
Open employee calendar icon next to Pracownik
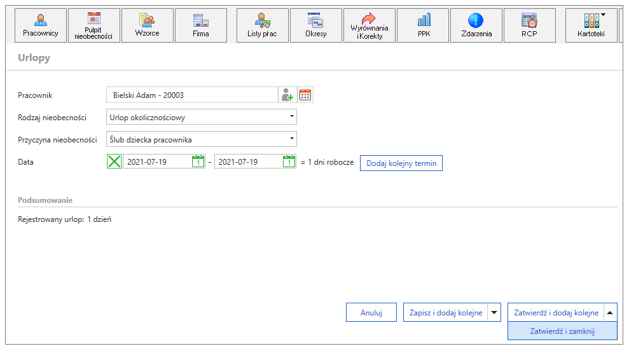click(x=305, y=95)
